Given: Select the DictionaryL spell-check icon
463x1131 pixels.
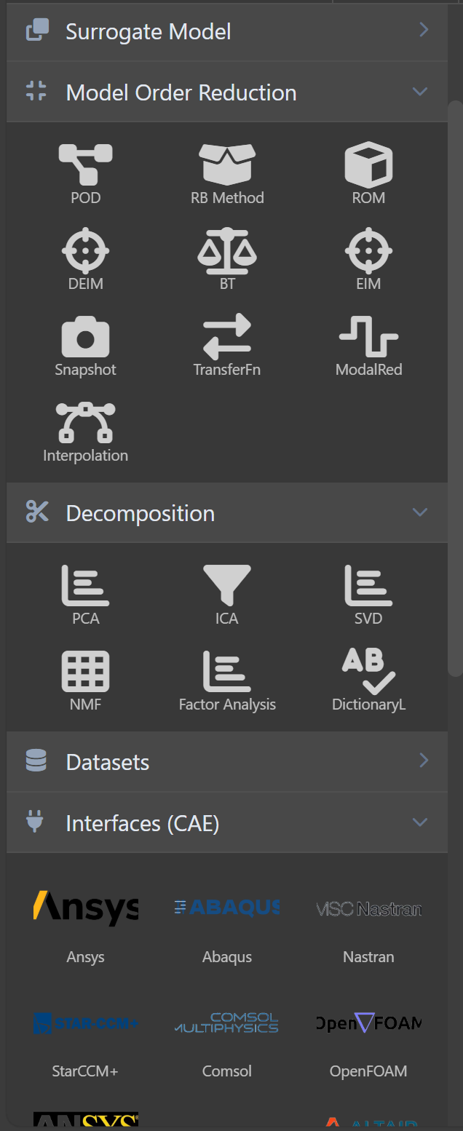Looking at the screenshot, I should (x=368, y=671).
